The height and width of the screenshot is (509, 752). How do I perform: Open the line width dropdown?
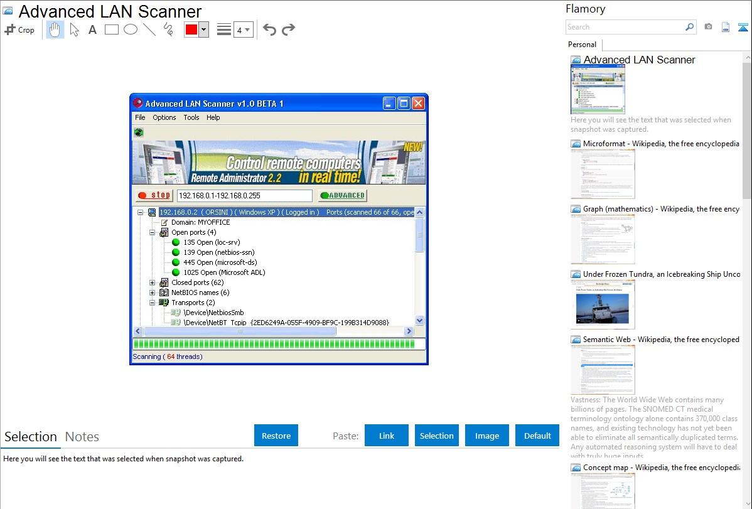pyautogui.click(x=243, y=29)
